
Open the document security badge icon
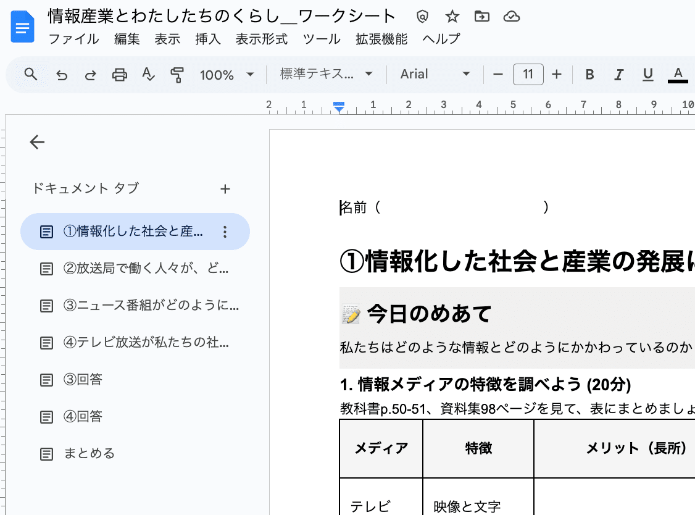(x=422, y=17)
